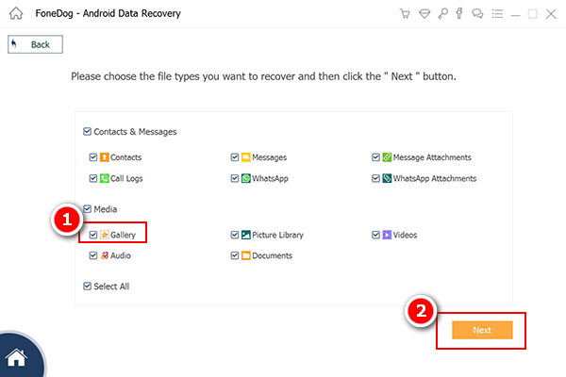The image size is (566, 377).
Task: Click the home icon in title bar
Action: (x=14, y=15)
